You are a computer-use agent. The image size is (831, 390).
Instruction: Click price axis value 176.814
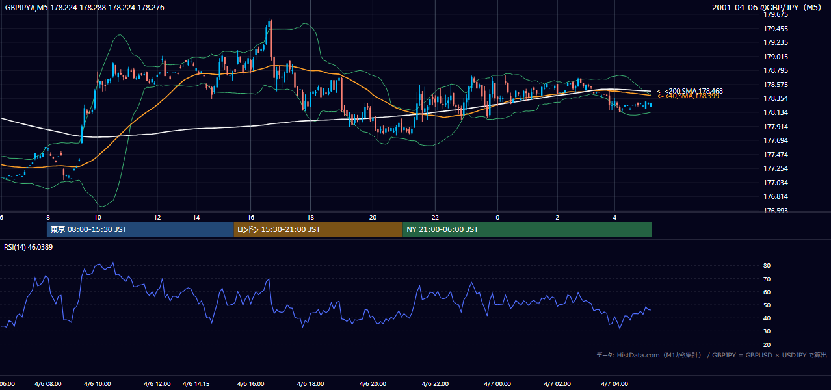775,196
